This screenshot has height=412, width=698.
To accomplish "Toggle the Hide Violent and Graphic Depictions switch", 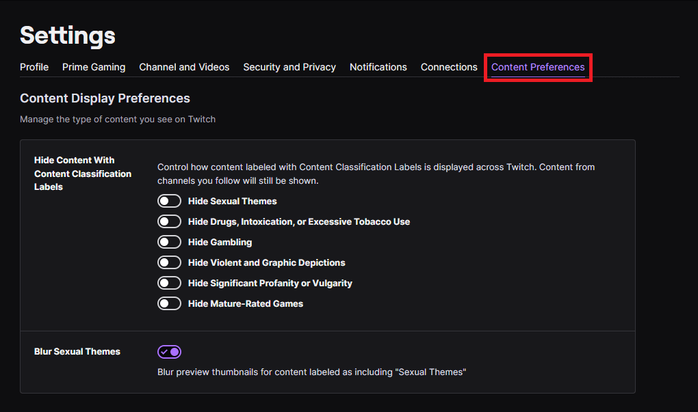I will click(x=169, y=262).
